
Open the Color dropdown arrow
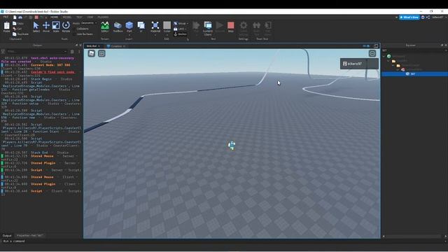tap(167, 35)
